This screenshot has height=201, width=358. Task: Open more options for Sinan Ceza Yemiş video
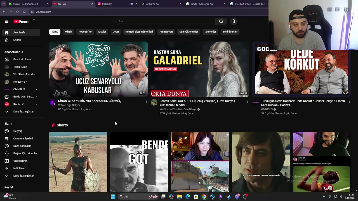coord(146,101)
